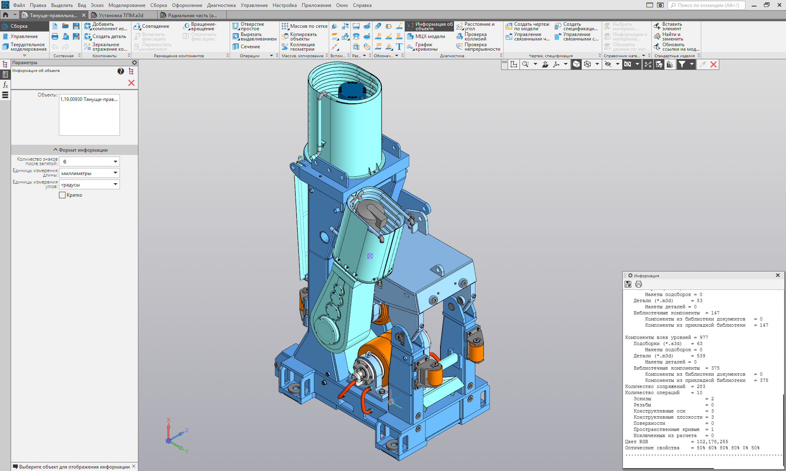Screen dimensions: 786x471
Task: Open the Диагностика menu
Action: point(221,5)
